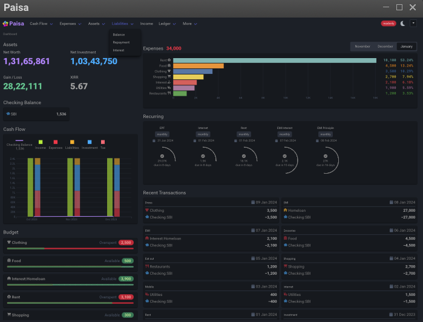
Task: Click the Clothing shirt icon in Budget
Action: (9, 242)
